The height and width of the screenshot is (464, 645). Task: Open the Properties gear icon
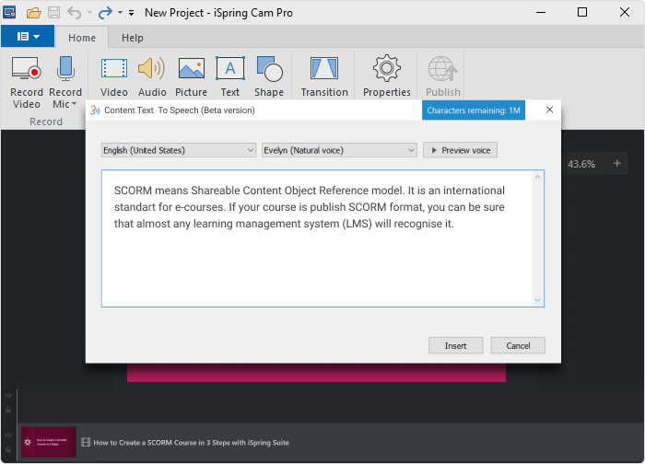click(387, 68)
